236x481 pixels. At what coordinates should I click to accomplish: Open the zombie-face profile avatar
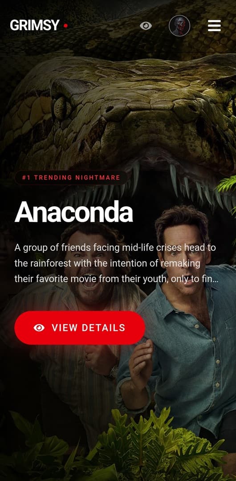179,26
